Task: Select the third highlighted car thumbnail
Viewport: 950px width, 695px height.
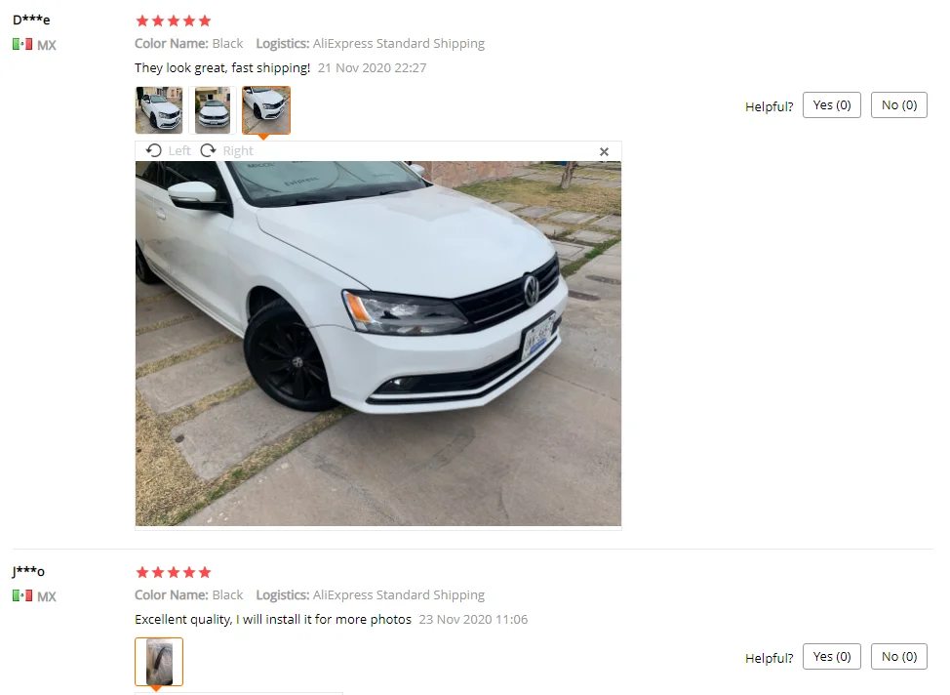Action: click(x=266, y=109)
